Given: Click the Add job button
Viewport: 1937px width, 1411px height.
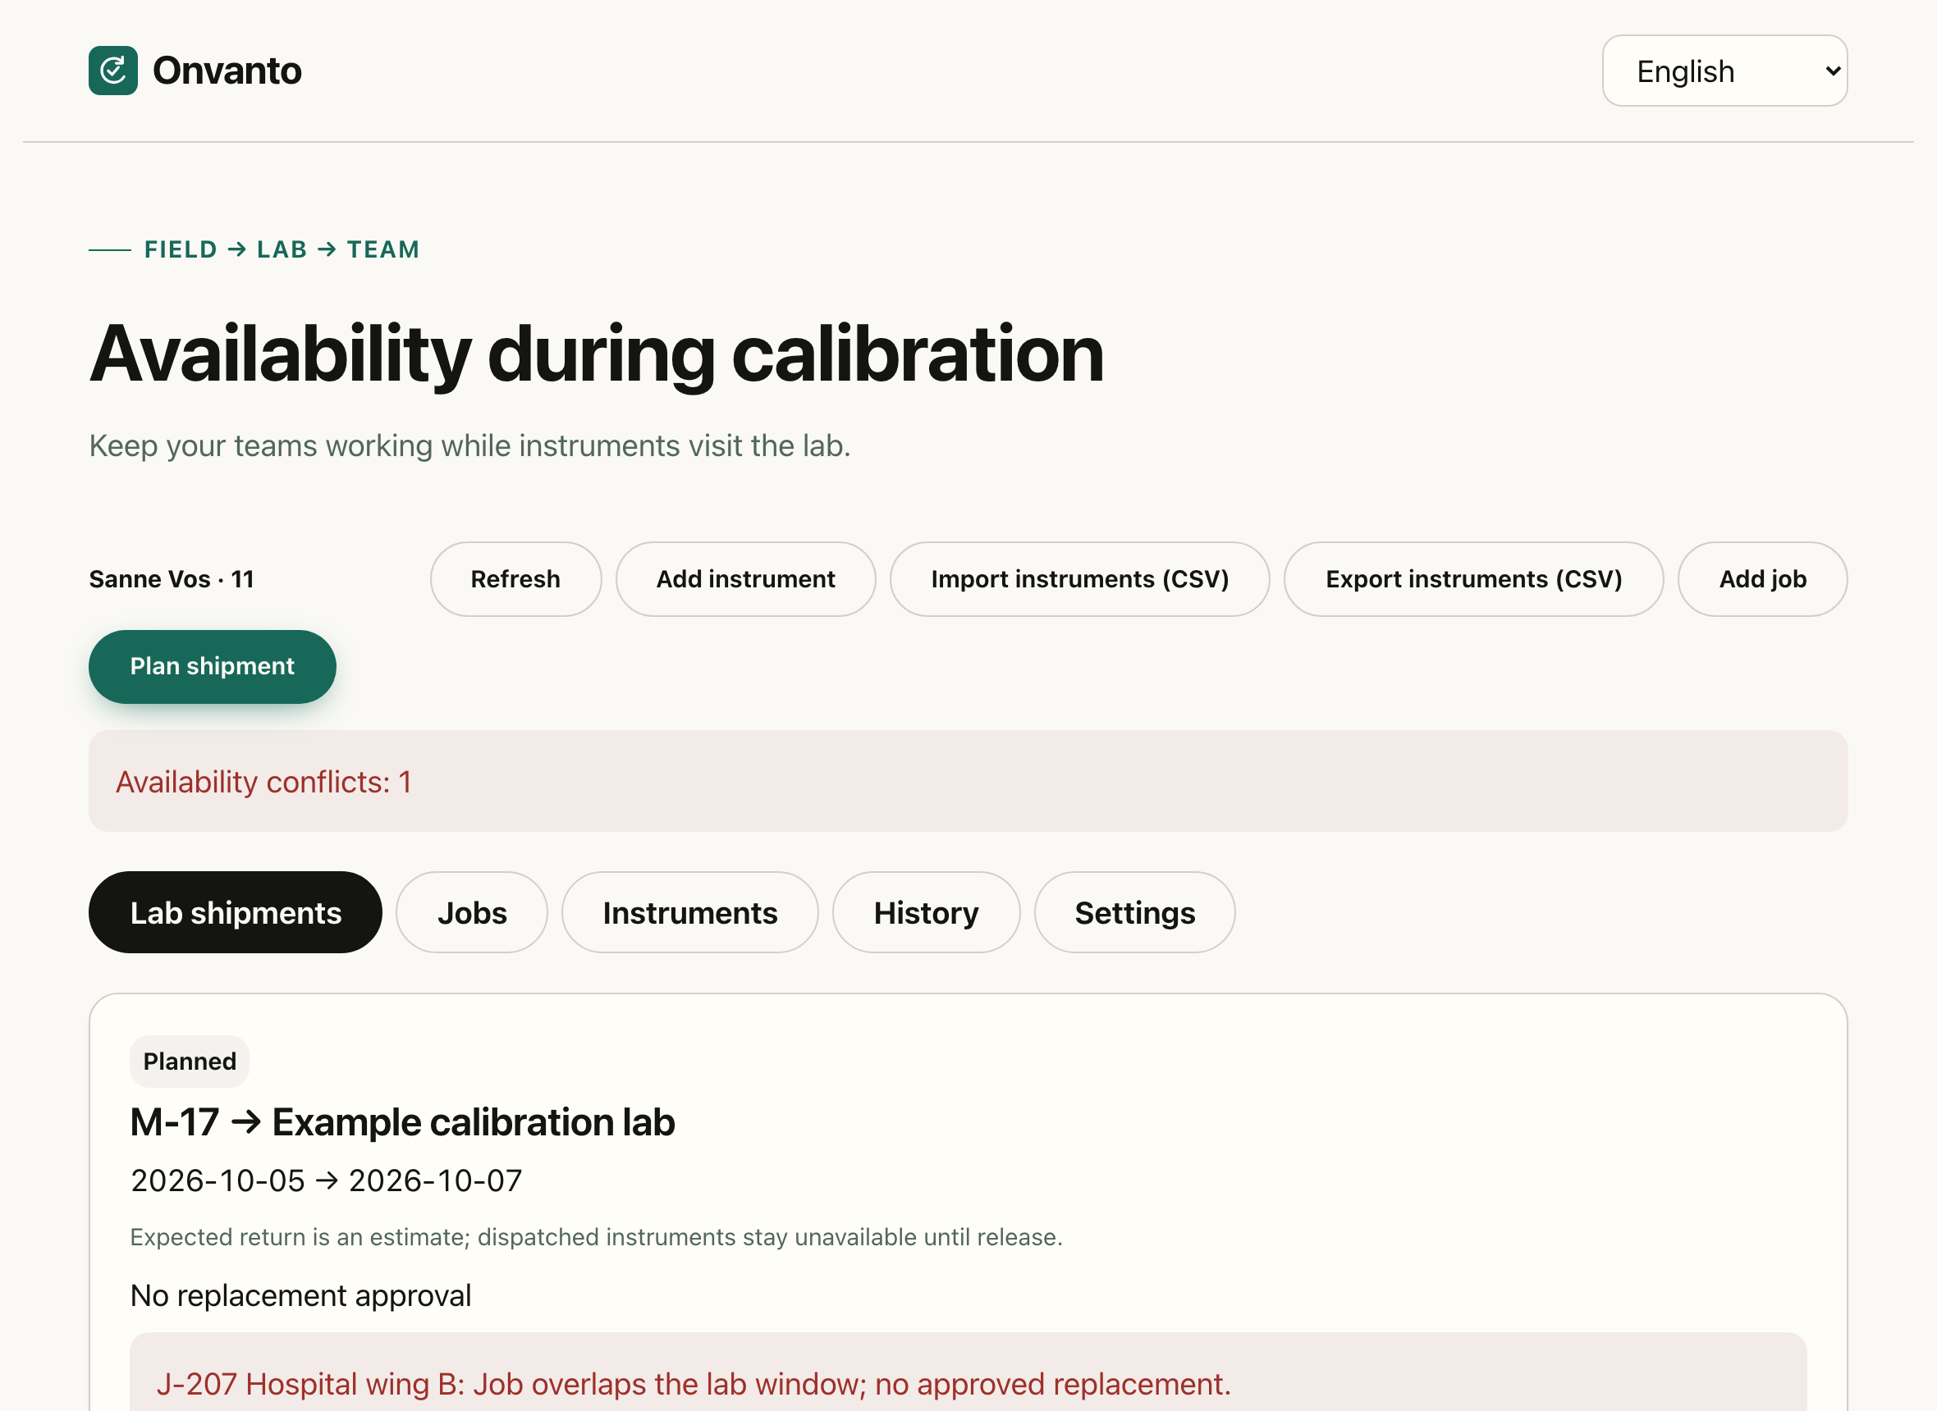Looking at the screenshot, I should coord(1762,579).
